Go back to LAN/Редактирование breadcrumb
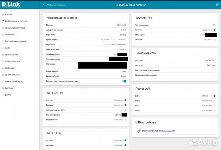 pyautogui.click(x=55, y=5)
